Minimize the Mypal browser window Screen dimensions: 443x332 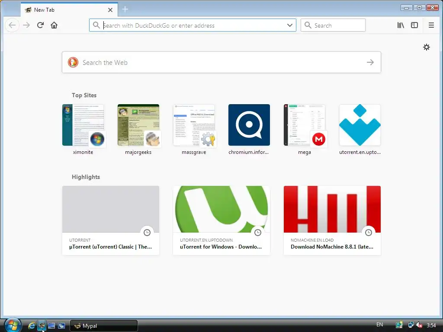[x=406, y=8]
